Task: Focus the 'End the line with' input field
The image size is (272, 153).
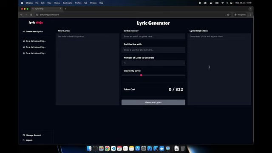Action: (153, 50)
